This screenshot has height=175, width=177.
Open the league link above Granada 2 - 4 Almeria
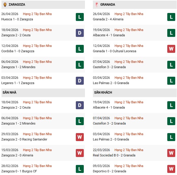coord(129,14)
